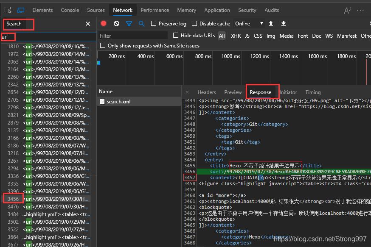Image resolution: width=371 pixels, height=247 pixels.
Task: Open the DevTools more options ellipsis
Action: tap(360, 10)
